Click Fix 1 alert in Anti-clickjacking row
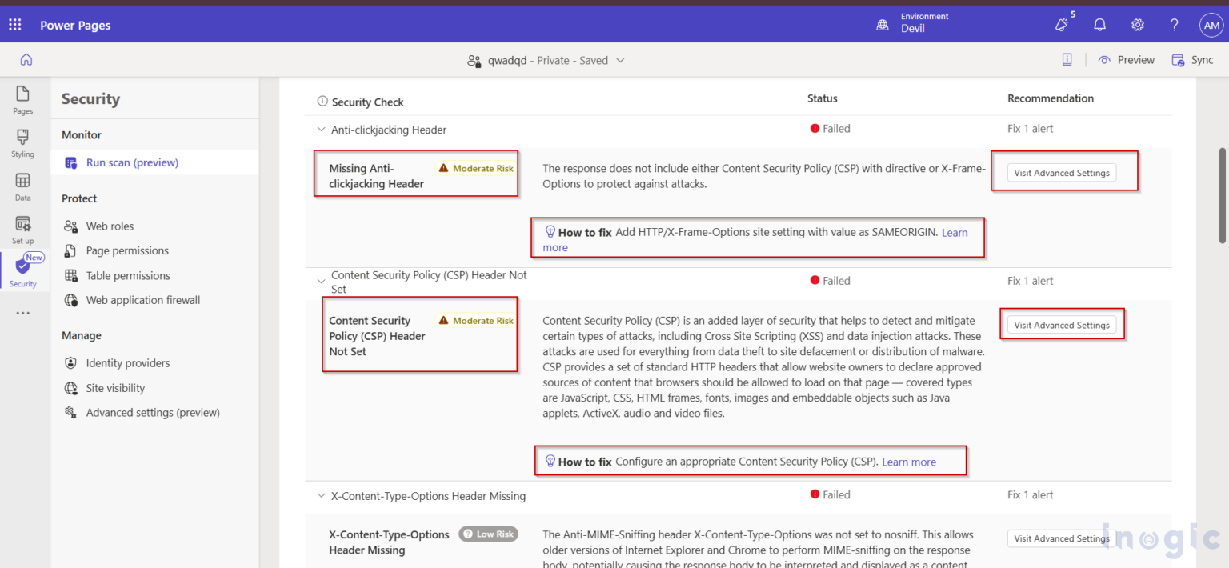 pyautogui.click(x=1031, y=128)
